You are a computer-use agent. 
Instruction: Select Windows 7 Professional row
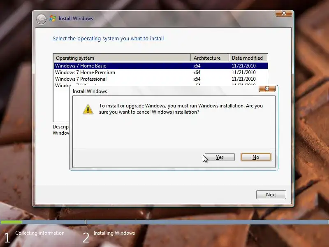(x=161, y=79)
